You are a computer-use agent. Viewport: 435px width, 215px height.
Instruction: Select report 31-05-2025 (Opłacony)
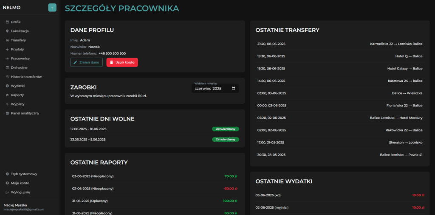(x=155, y=201)
